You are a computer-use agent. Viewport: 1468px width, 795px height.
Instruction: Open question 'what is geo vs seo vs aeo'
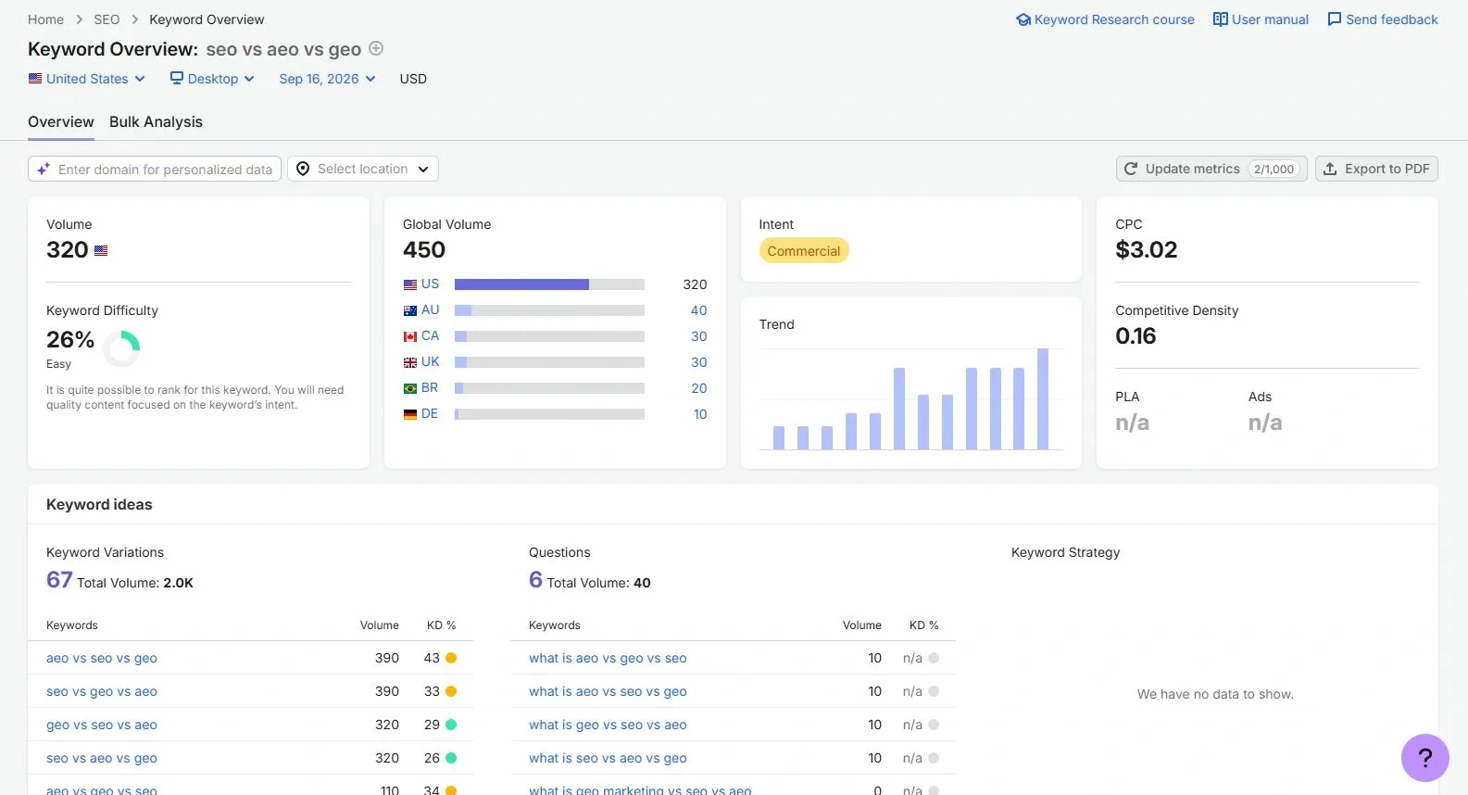click(608, 725)
